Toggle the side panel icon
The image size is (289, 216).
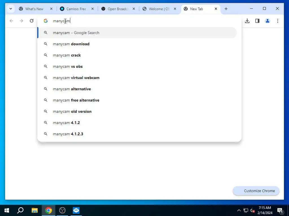pyautogui.click(x=257, y=21)
